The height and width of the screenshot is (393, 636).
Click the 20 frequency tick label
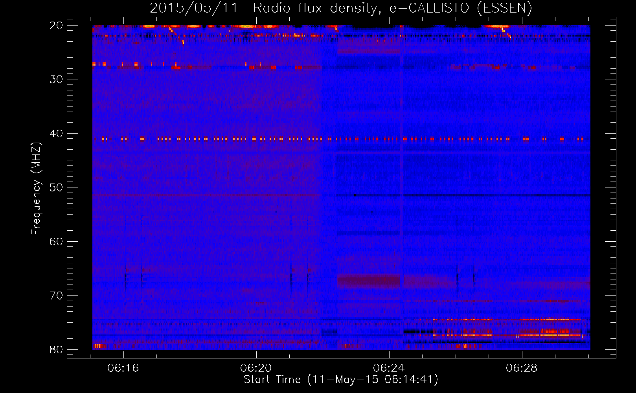[x=57, y=26]
